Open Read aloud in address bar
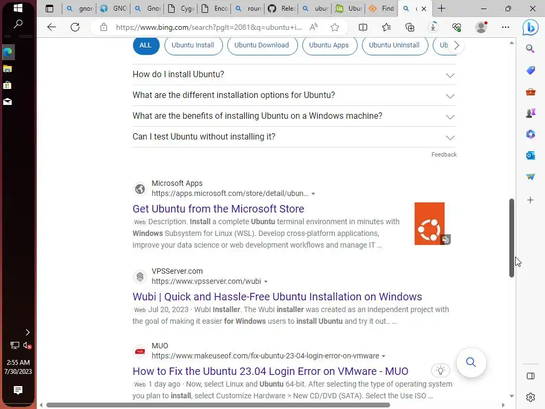Screen dimensions: 545x409 click(313, 27)
